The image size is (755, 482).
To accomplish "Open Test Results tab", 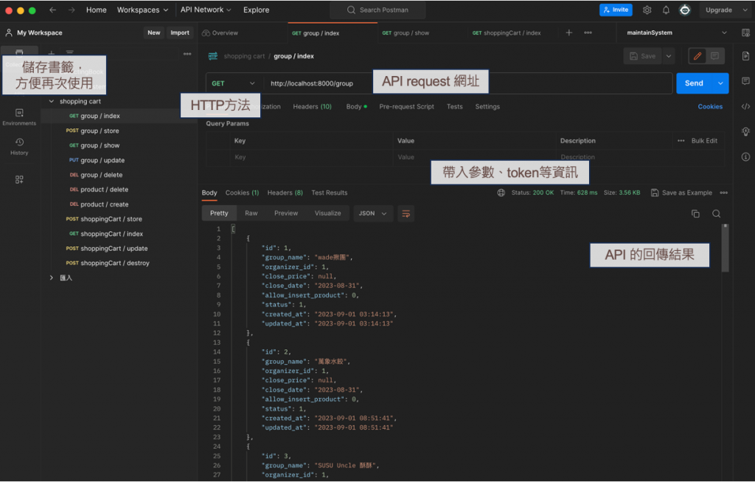I will pos(330,193).
